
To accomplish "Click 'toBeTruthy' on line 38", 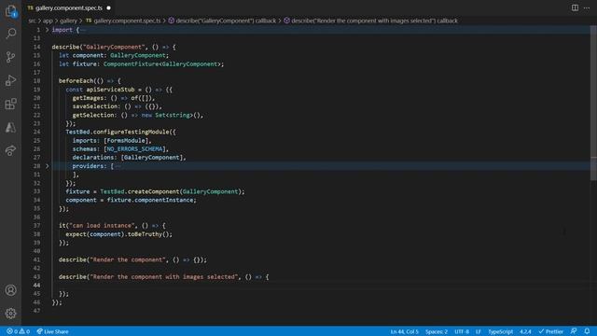I will [x=145, y=234].
